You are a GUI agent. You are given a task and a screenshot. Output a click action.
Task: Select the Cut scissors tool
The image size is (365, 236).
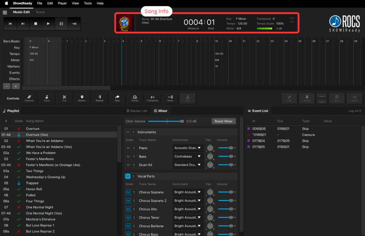pos(65,98)
